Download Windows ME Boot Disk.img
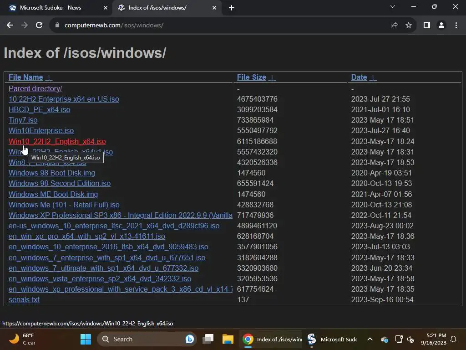 click(x=53, y=194)
